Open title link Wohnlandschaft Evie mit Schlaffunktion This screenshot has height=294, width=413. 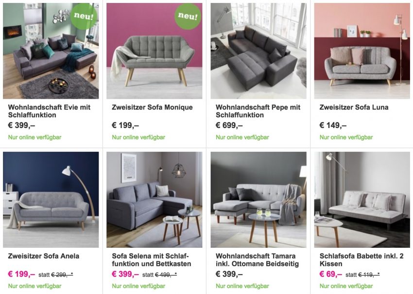click(49, 111)
